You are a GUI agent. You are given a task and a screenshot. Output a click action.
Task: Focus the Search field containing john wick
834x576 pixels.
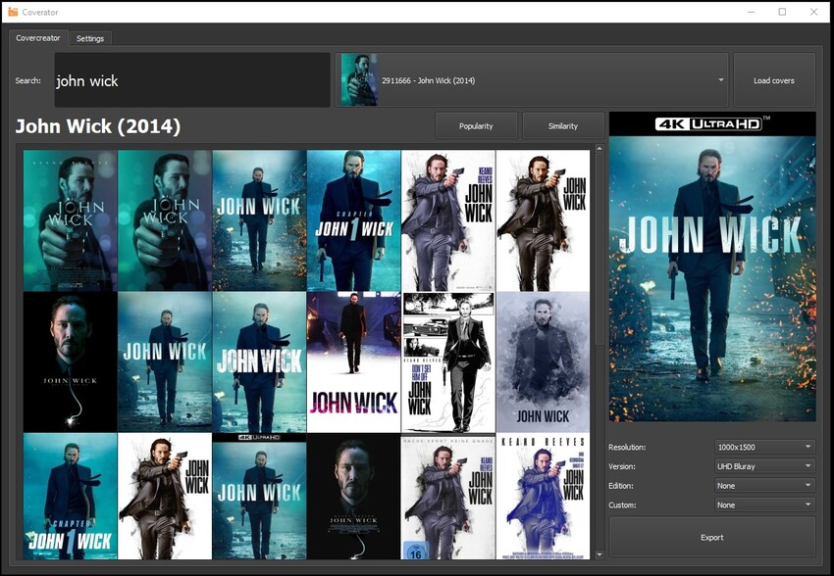coord(192,80)
